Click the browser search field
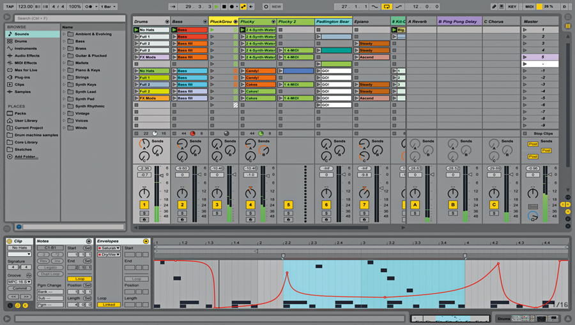575x325 pixels. (x=64, y=18)
